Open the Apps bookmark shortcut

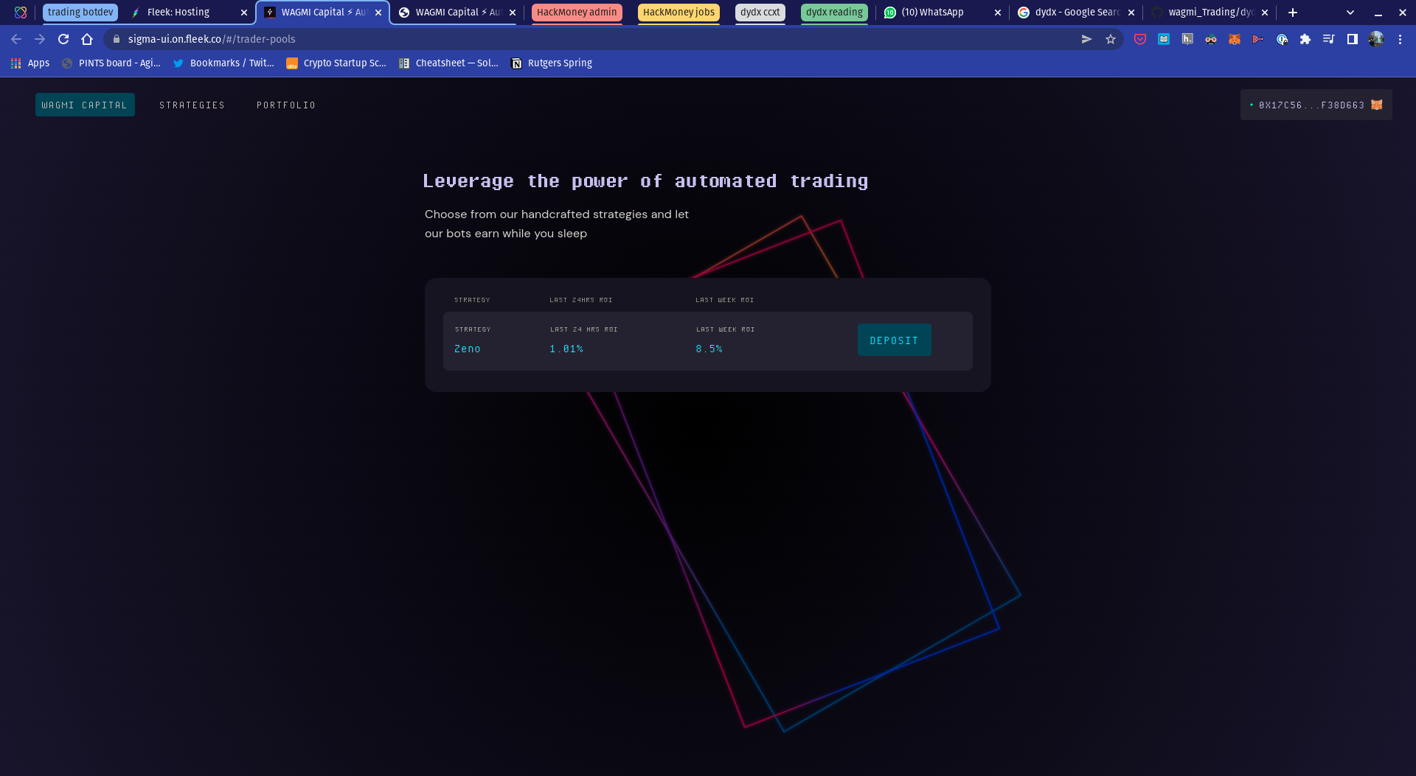coord(30,63)
